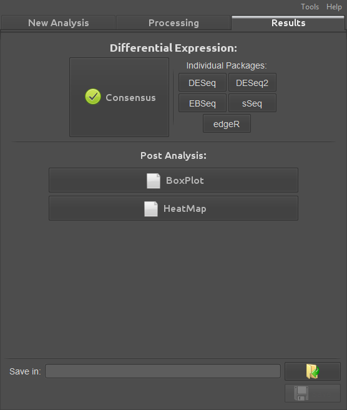Launch the BoxPlot post analysis
The image size is (347, 410).
(x=173, y=180)
